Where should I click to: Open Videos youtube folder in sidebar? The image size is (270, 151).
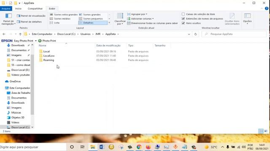tap(20, 75)
